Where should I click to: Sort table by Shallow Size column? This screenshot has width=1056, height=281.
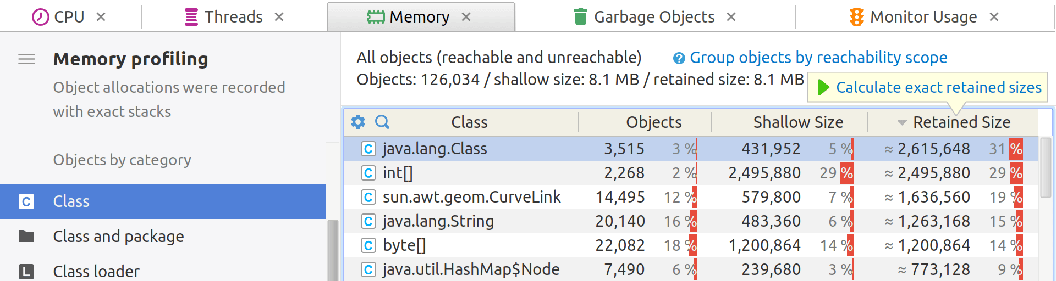(798, 122)
